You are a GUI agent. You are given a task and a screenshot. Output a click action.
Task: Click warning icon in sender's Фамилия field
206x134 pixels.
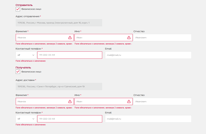tap(70, 37)
